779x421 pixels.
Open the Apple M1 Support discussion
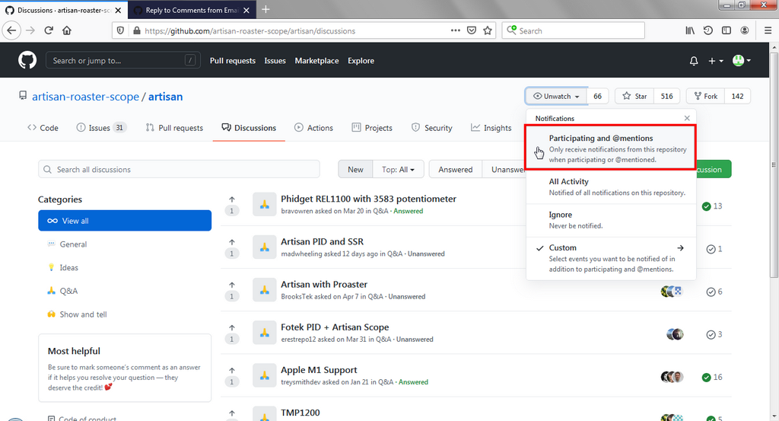[319, 370]
